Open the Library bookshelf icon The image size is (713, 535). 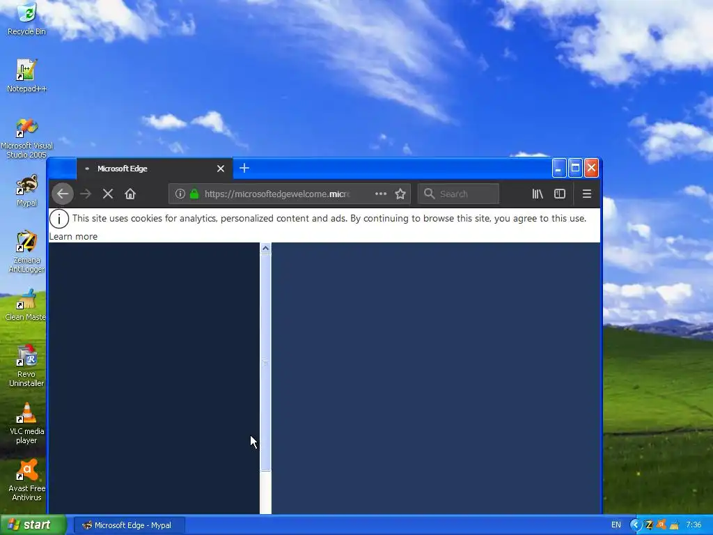538,194
